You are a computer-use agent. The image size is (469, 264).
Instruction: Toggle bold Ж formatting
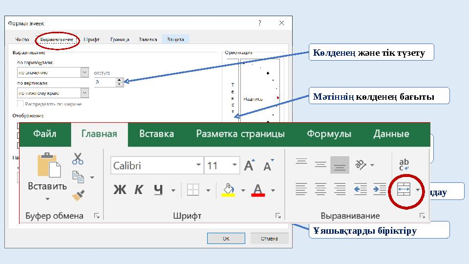tap(120, 190)
